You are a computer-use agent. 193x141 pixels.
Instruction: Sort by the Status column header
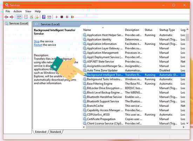[x=151, y=30]
